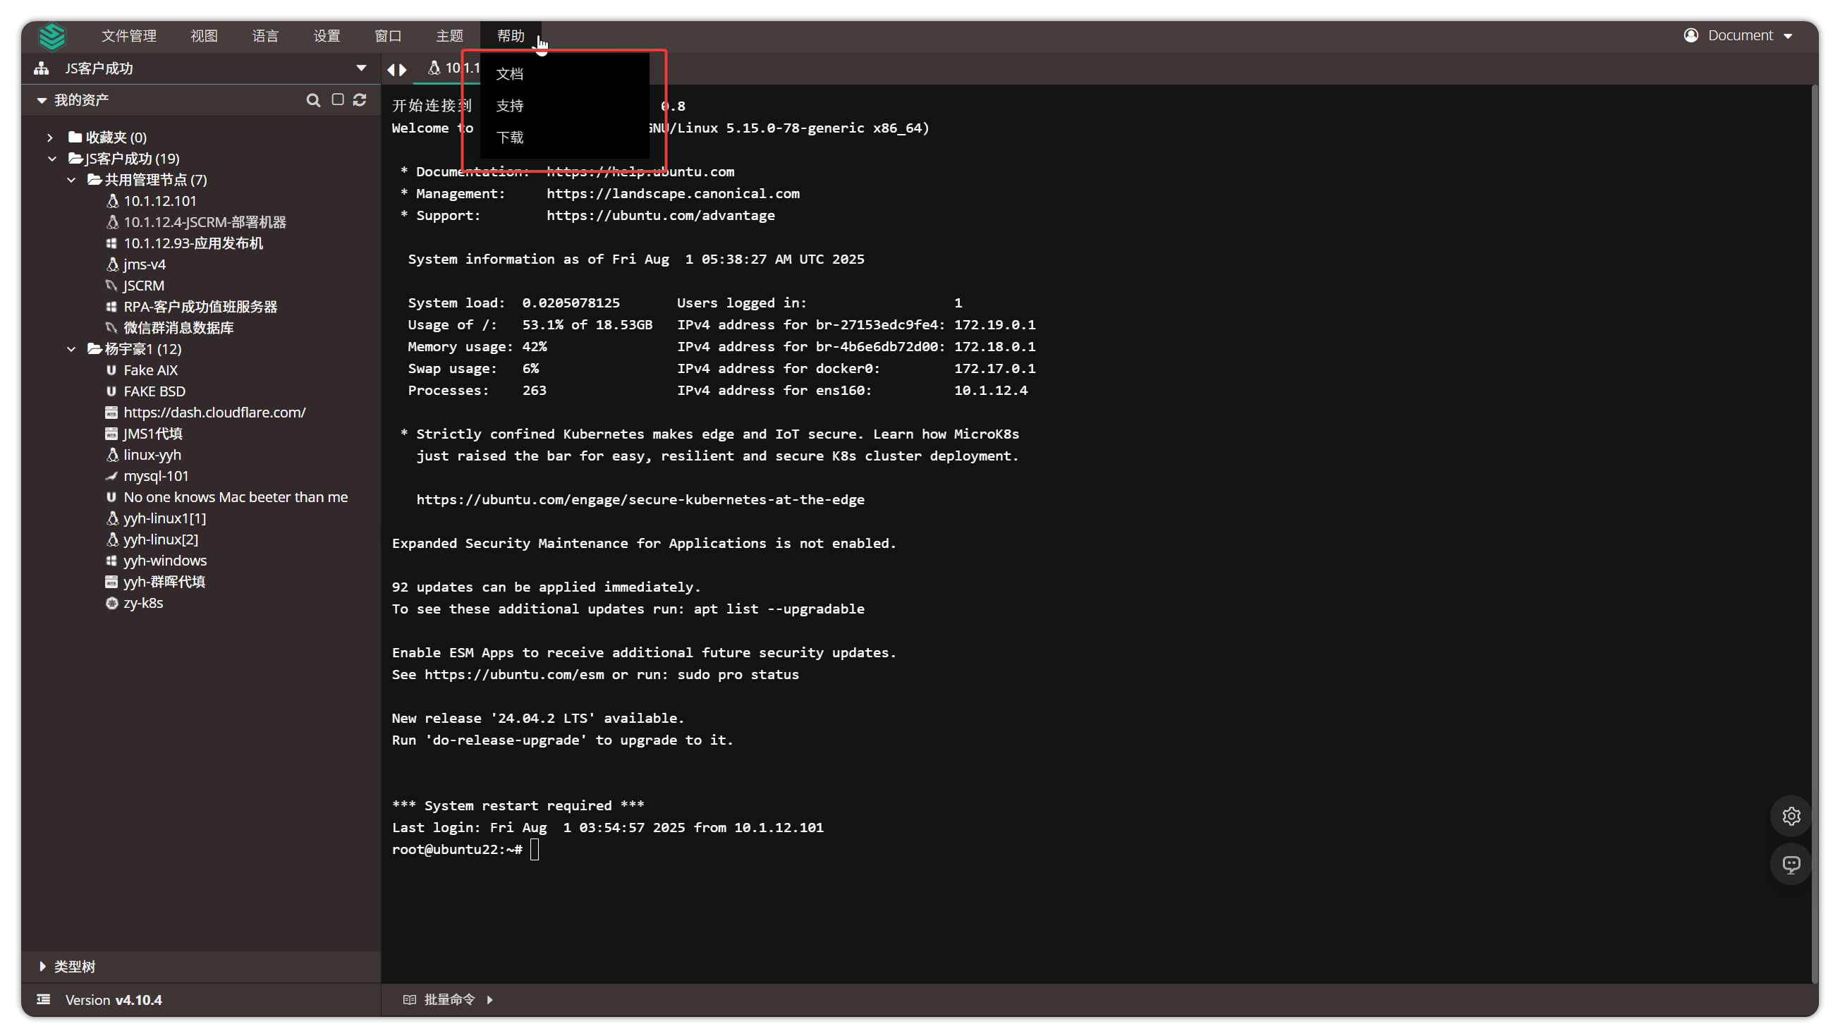Click the https://landscape.canonical.com URL in terminal
Image resolution: width=1840 pixels, height=1031 pixels.
pos(673,193)
